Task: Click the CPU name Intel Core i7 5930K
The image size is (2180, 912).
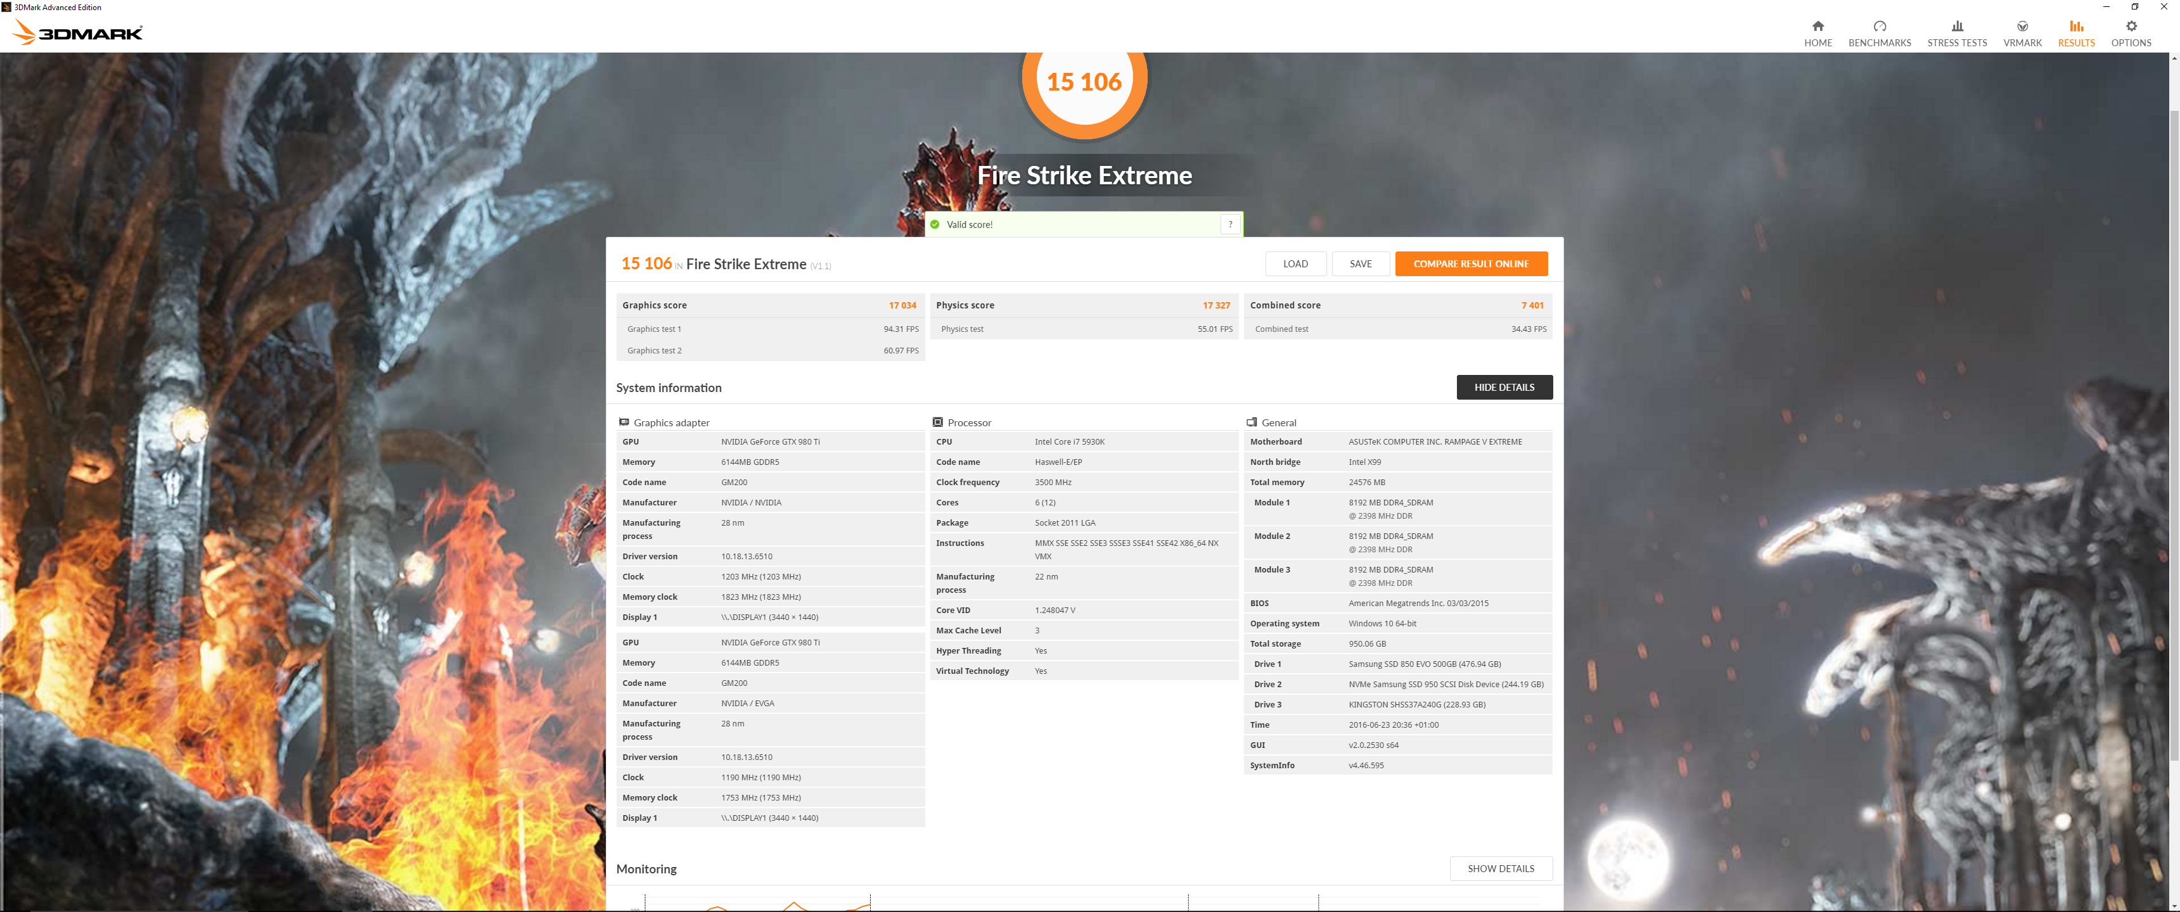Action: click(1070, 441)
